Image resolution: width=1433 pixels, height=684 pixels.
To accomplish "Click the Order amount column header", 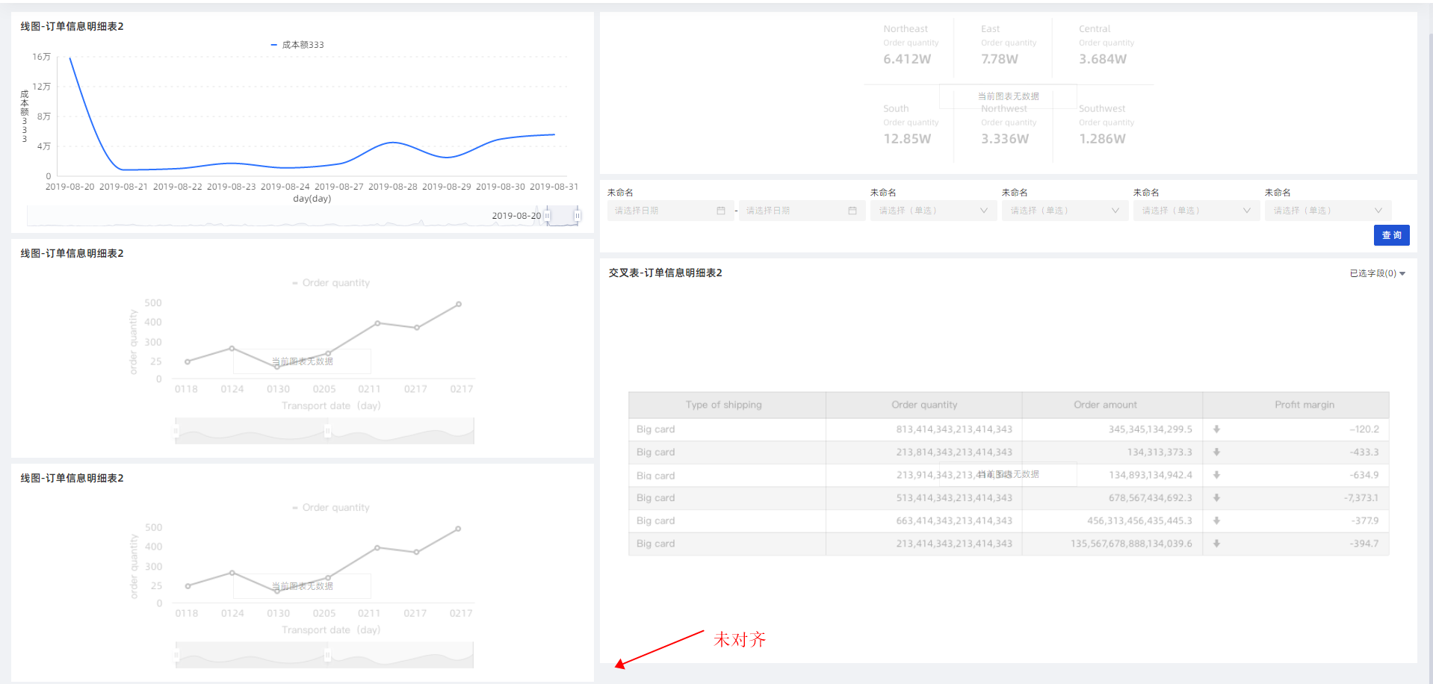I will tap(1105, 405).
